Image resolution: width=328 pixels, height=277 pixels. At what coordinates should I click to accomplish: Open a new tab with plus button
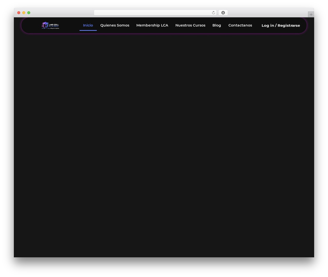tap(311, 15)
